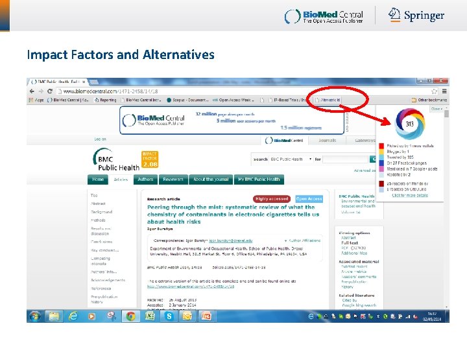
Task: Bookmark the page with the star icon
Action: tap(434, 91)
